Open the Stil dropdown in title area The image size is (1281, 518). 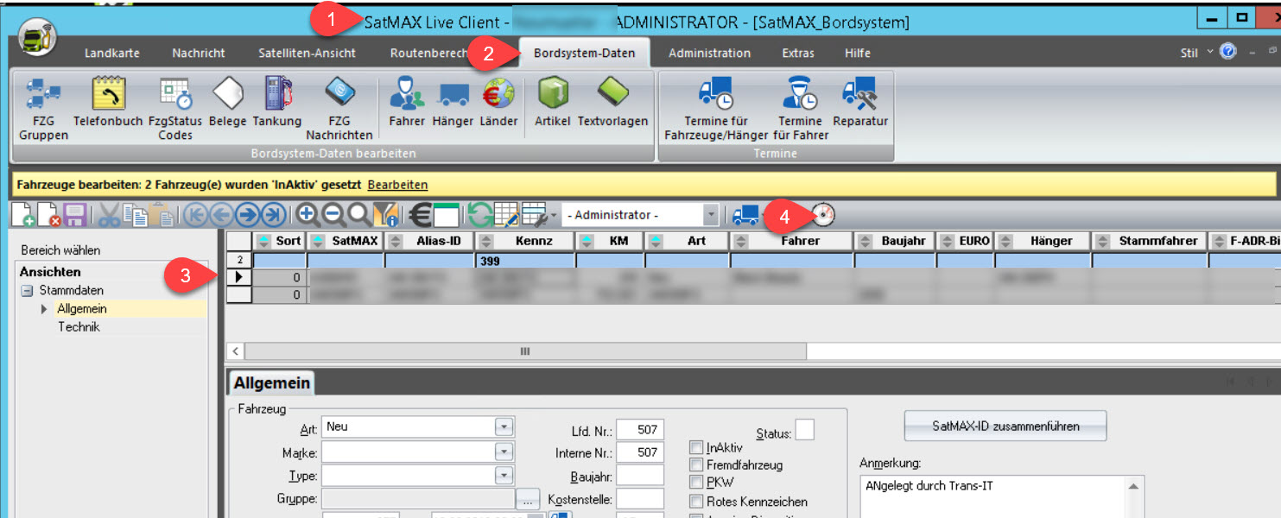[x=1196, y=53]
